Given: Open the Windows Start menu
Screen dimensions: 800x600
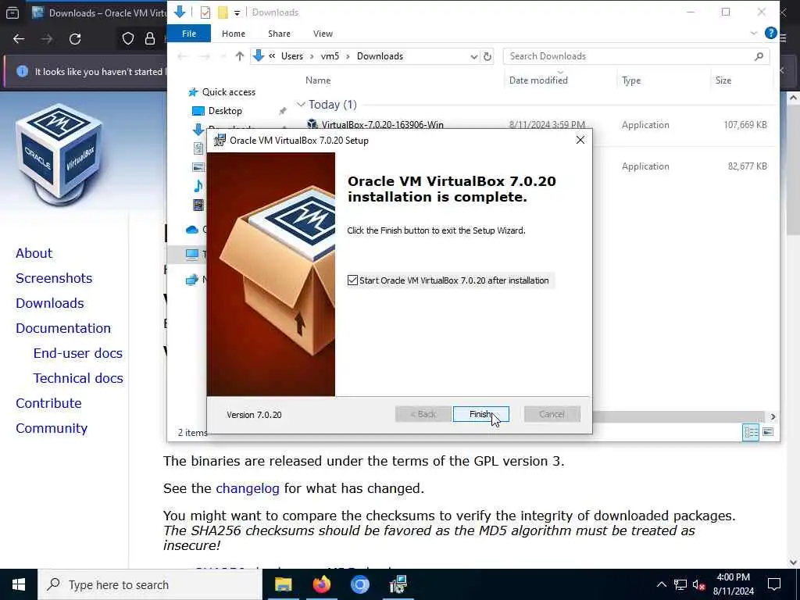Looking at the screenshot, I should [19, 584].
